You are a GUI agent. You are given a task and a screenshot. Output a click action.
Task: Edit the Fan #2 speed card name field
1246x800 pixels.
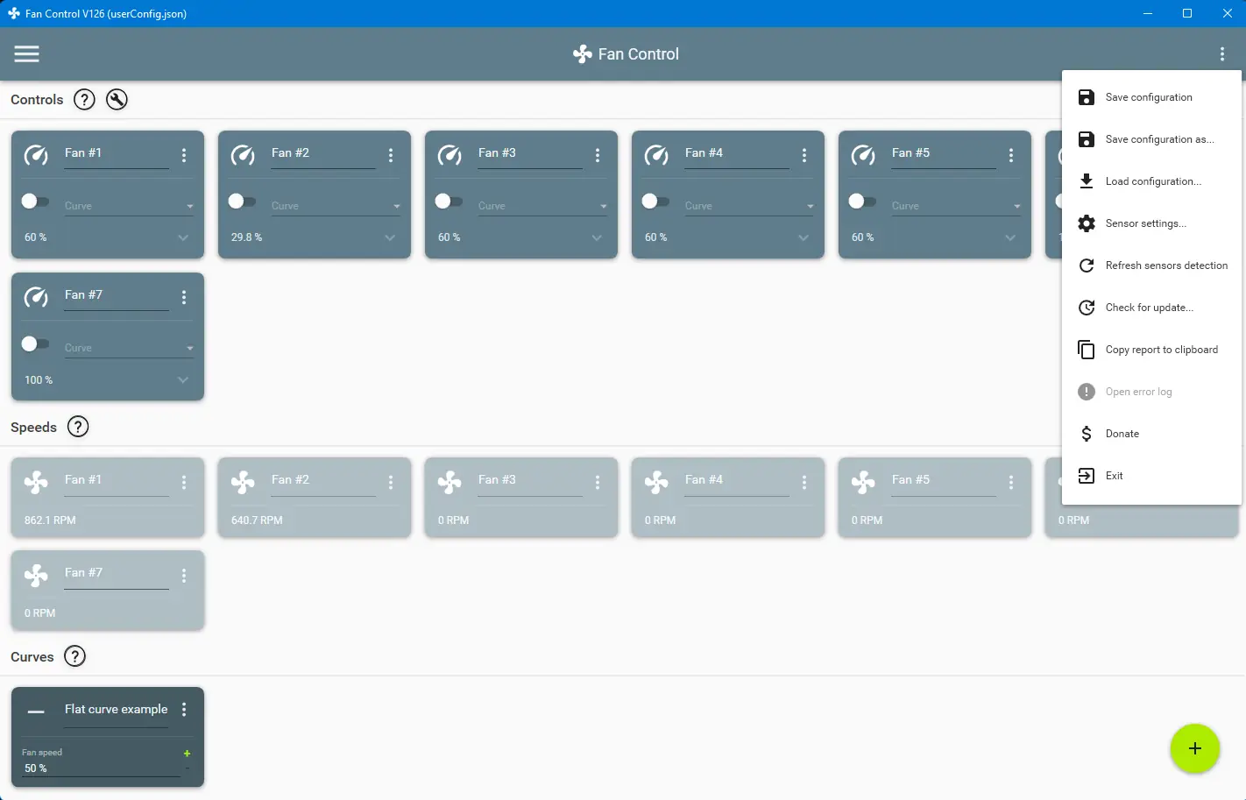point(323,481)
